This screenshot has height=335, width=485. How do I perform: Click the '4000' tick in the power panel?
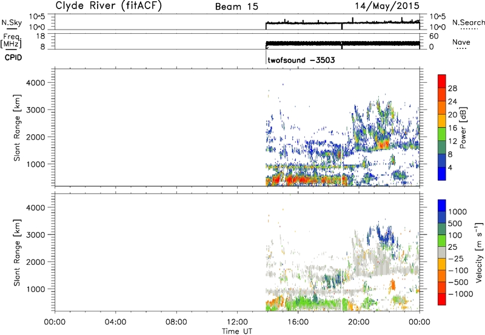tap(36, 83)
